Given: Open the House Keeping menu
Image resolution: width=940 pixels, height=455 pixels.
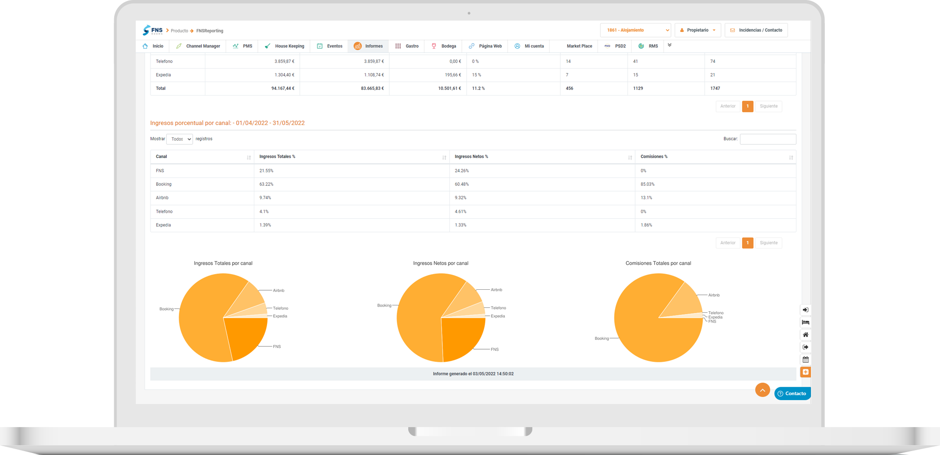Looking at the screenshot, I should pos(284,46).
